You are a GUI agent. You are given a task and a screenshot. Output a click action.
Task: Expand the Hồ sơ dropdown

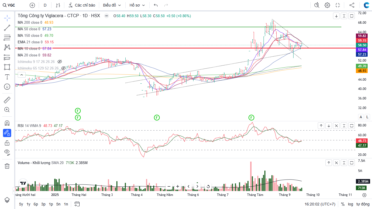click(x=137, y=5)
